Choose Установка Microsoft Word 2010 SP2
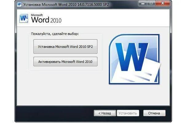The image size is (185, 123). point(65,47)
